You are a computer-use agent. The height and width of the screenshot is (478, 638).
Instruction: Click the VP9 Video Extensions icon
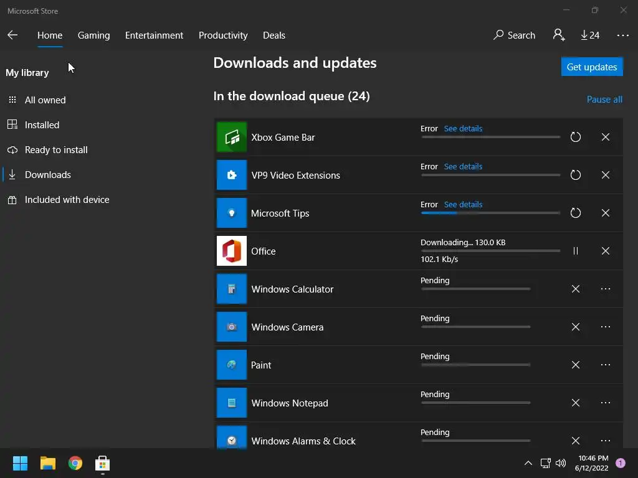(x=232, y=175)
